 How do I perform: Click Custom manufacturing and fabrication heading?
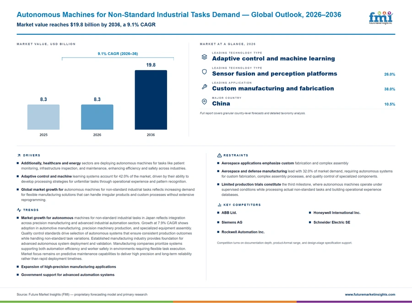(x=273, y=88)
